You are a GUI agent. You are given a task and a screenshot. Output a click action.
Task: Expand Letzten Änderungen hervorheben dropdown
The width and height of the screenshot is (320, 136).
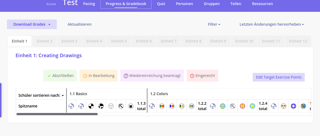(272, 24)
